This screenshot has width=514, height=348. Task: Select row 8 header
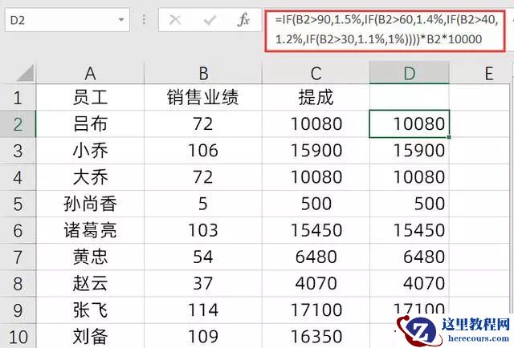click(18, 283)
